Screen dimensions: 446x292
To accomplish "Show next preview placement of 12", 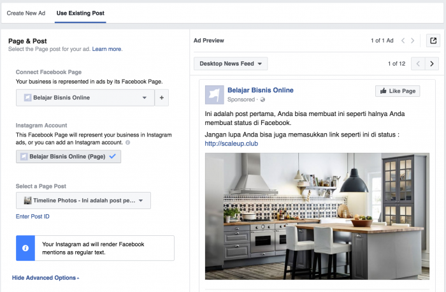I will point(433,64).
